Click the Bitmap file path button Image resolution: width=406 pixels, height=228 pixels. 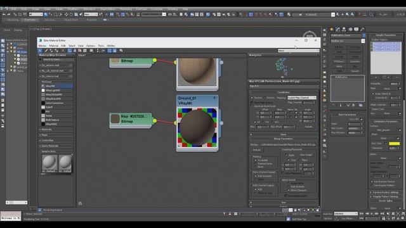click(287, 145)
